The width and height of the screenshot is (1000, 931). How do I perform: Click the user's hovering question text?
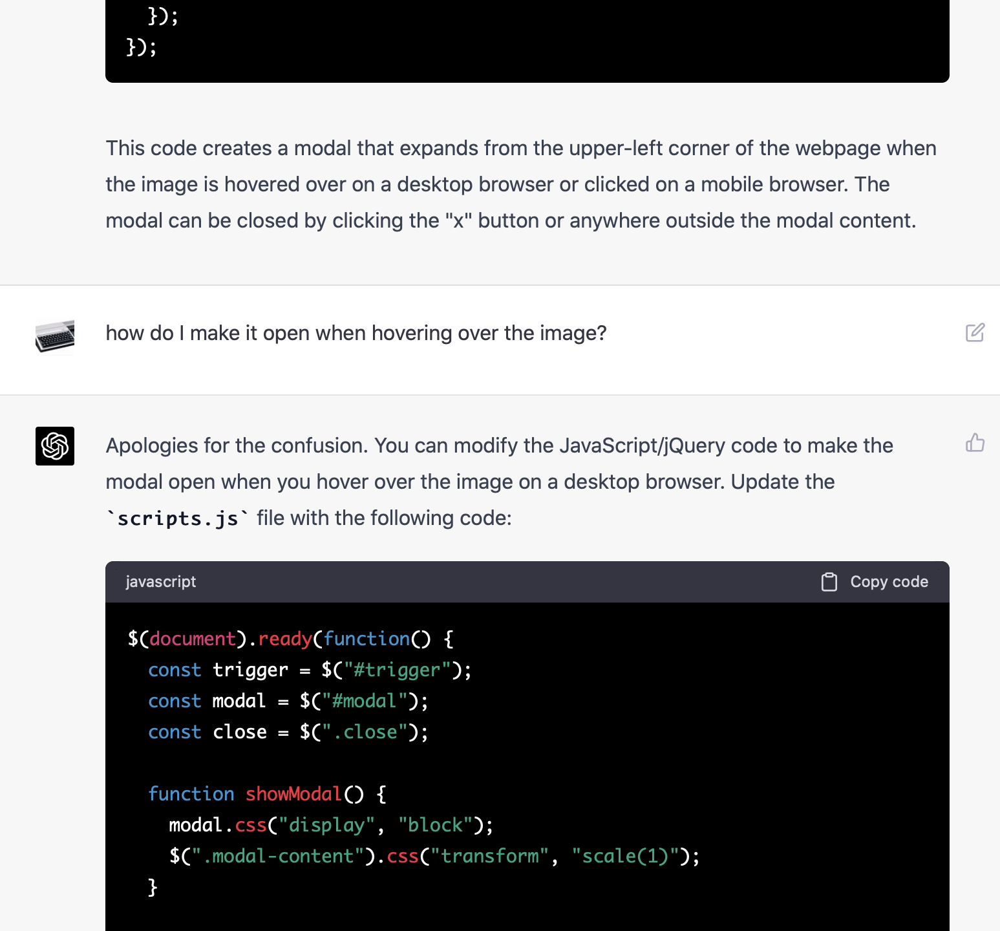click(x=356, y=333)
